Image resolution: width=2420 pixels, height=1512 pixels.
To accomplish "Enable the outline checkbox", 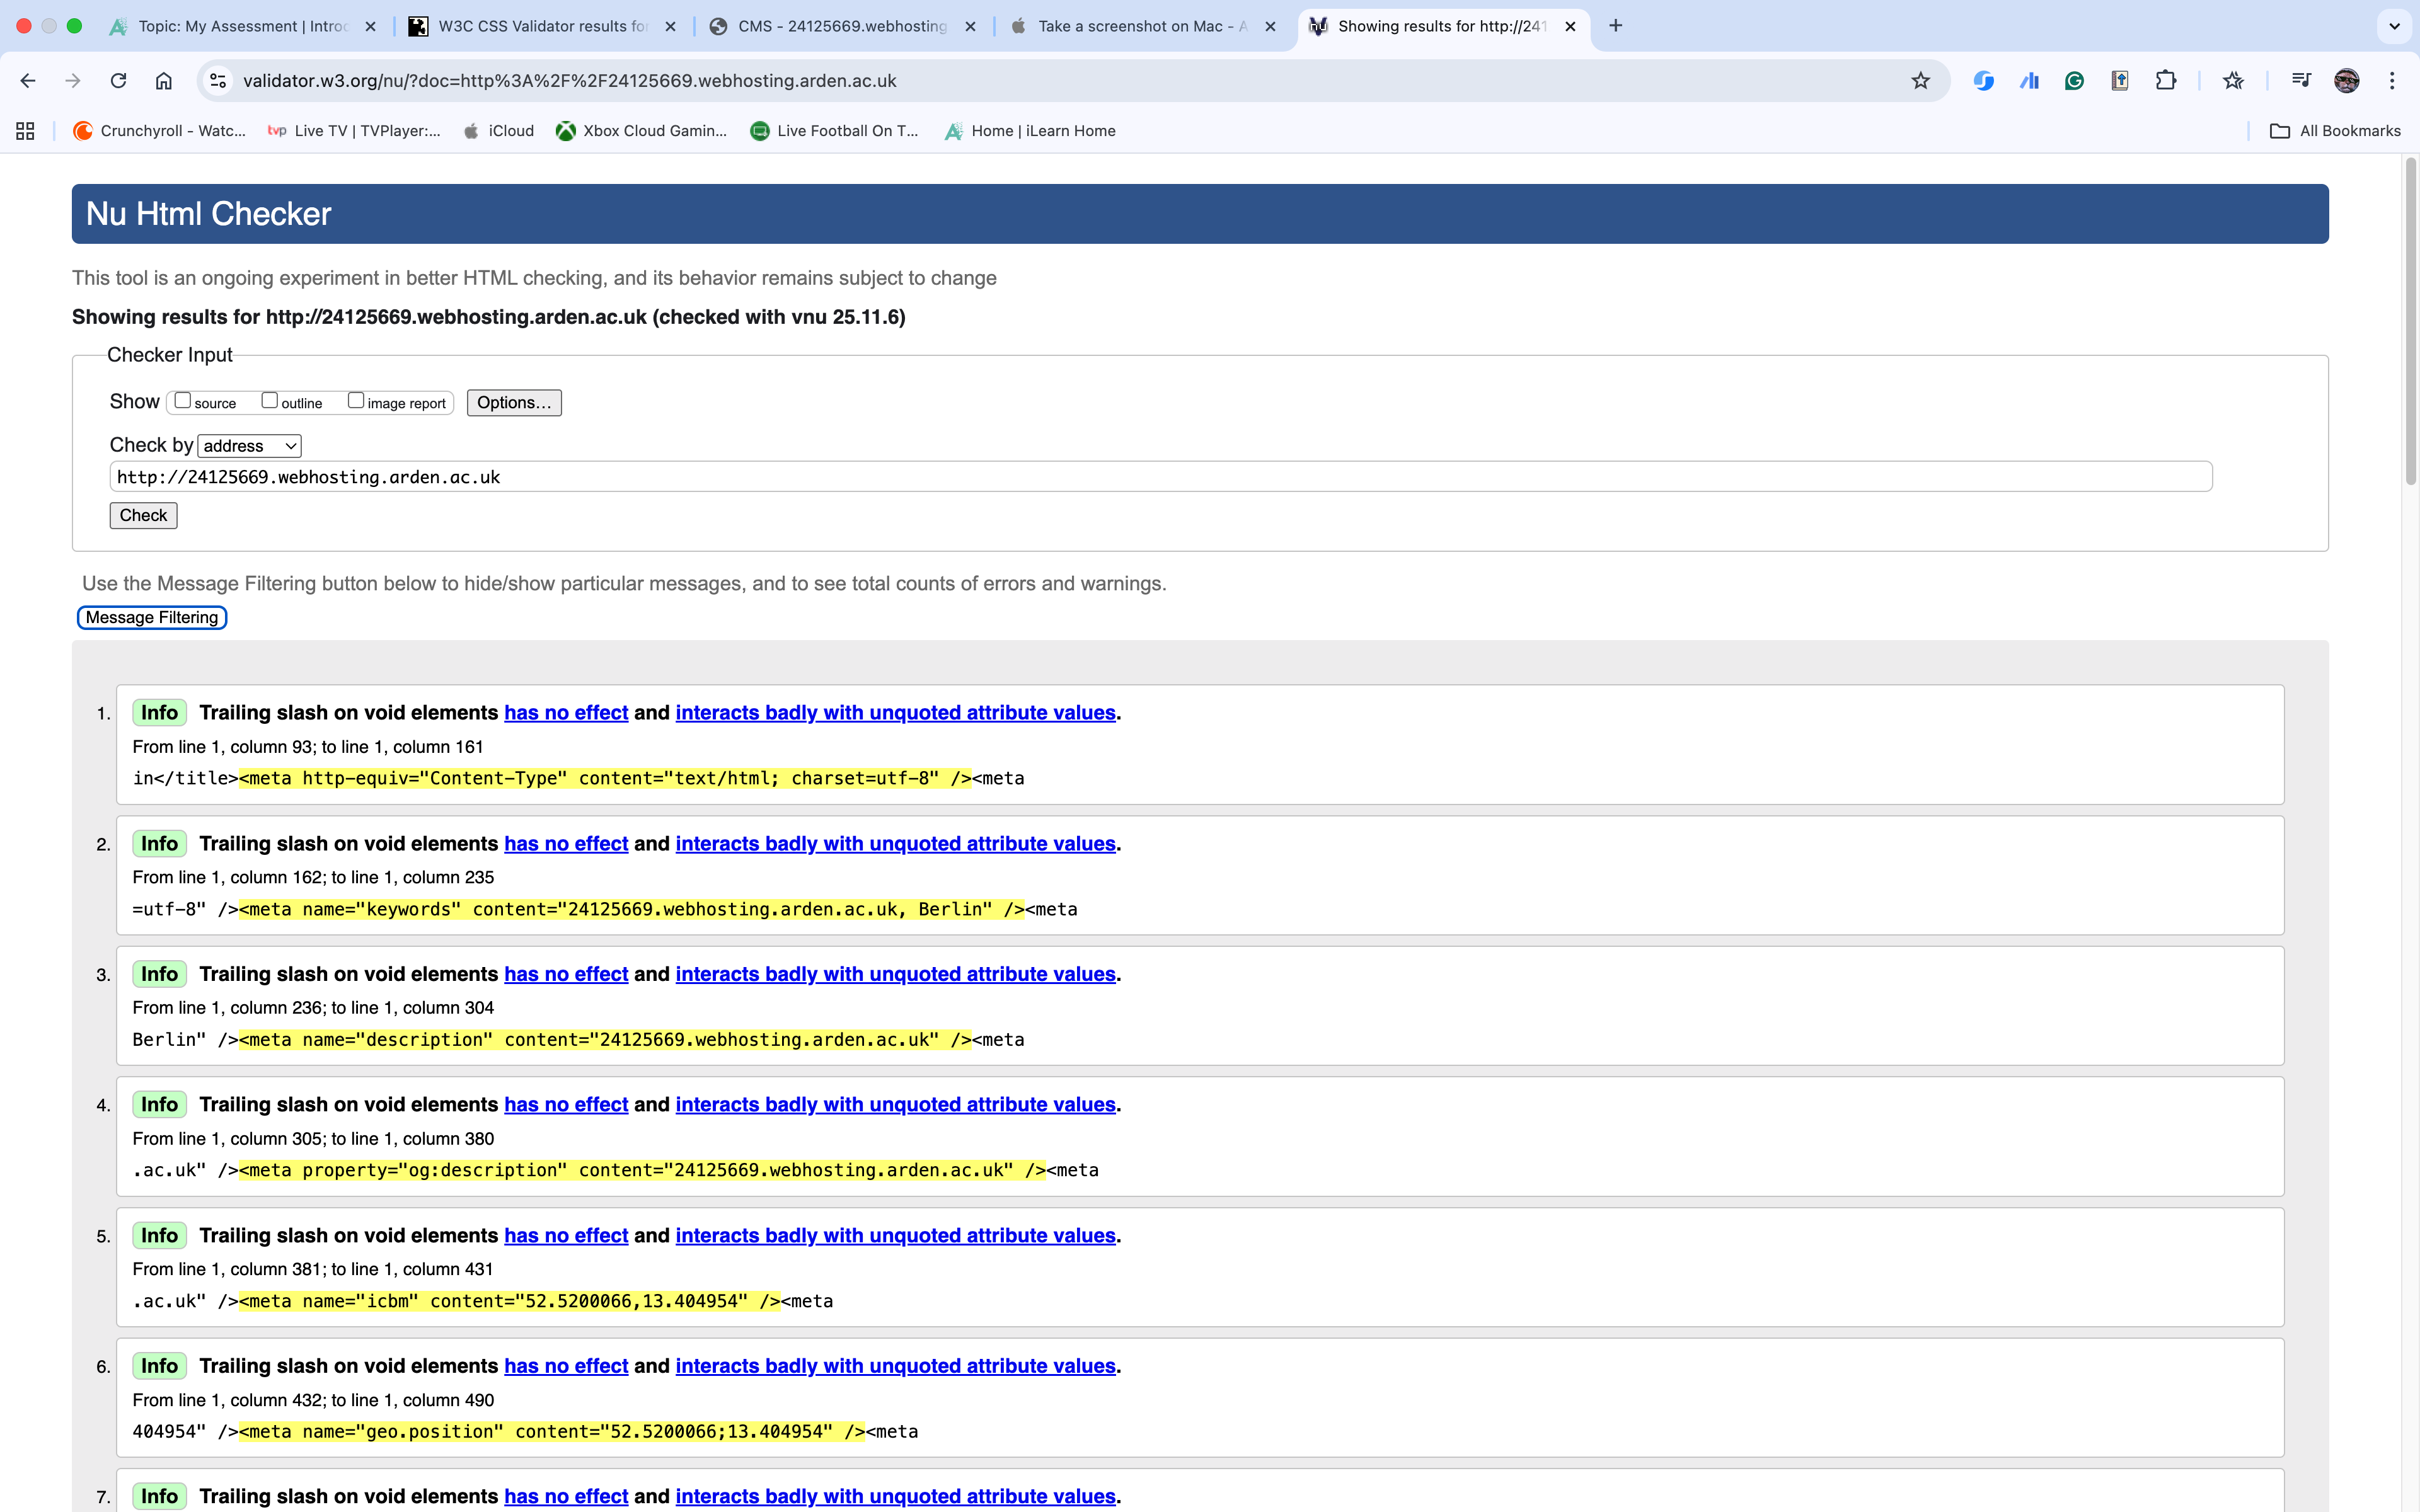I will [x=270, y=400].
